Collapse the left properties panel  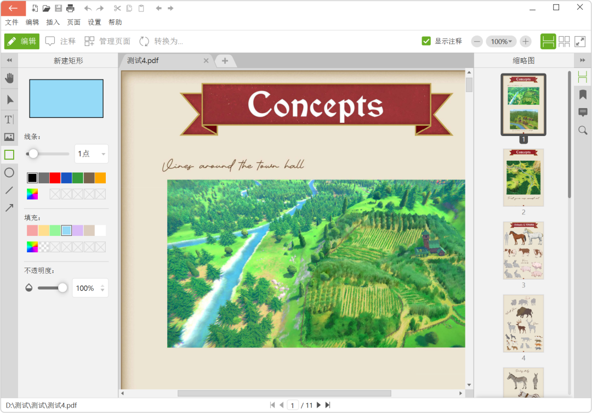click(x=9, y=60)
